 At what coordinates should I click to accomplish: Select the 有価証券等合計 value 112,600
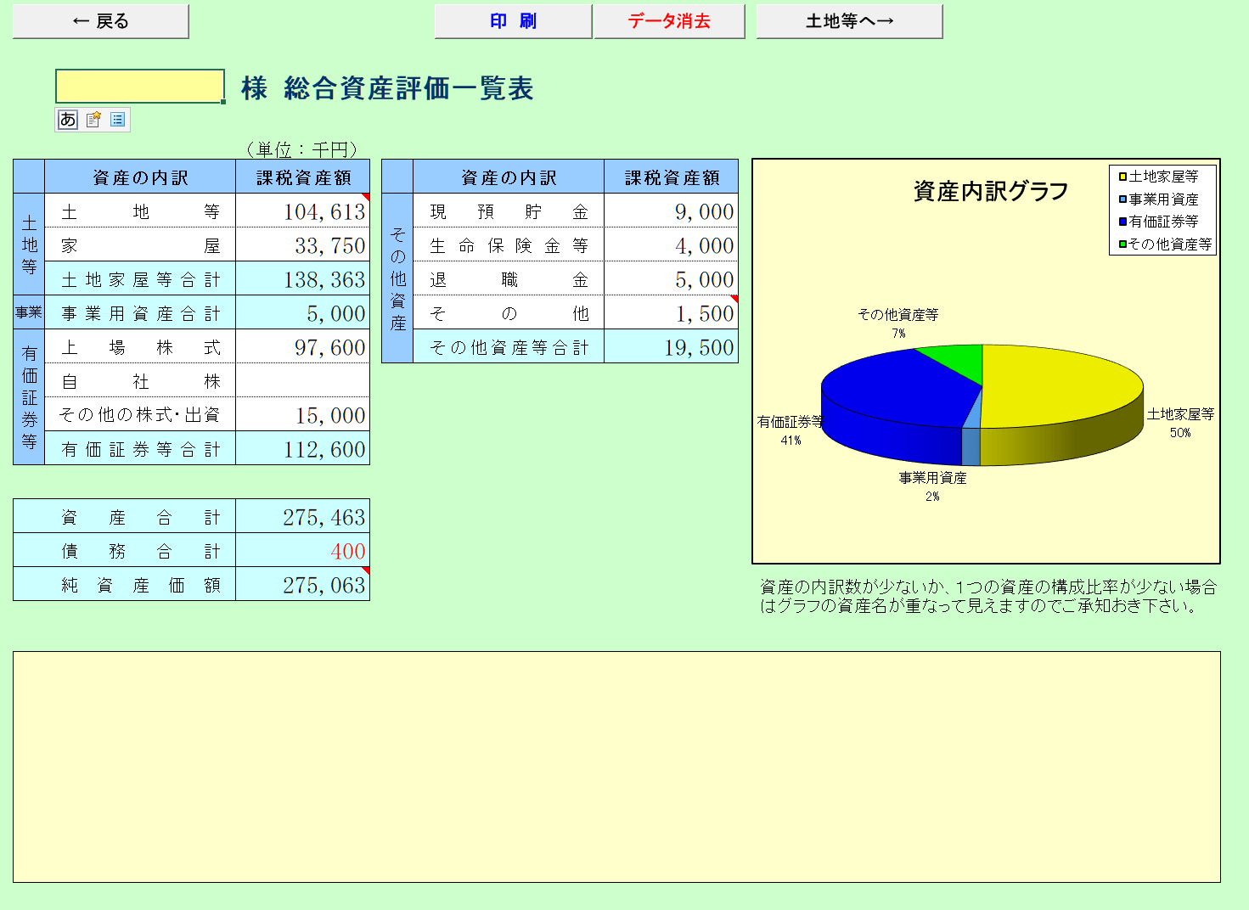[302, 448]
